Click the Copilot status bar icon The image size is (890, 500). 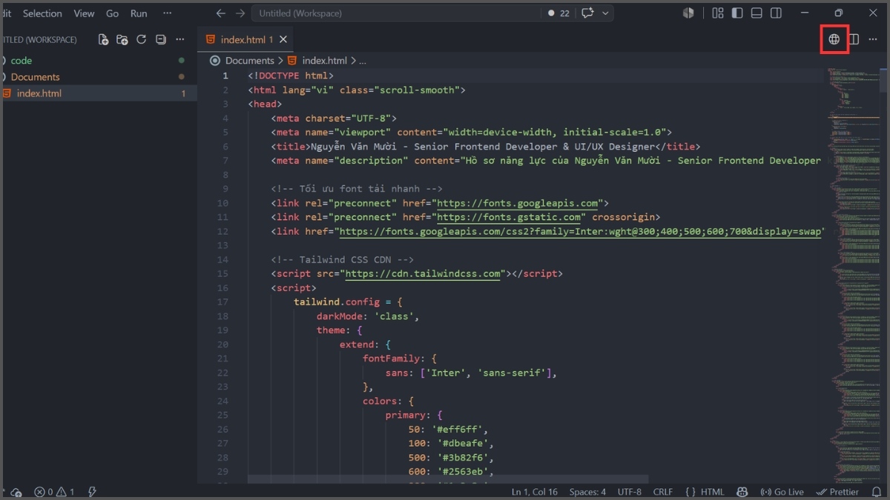(x=742, y=492)
